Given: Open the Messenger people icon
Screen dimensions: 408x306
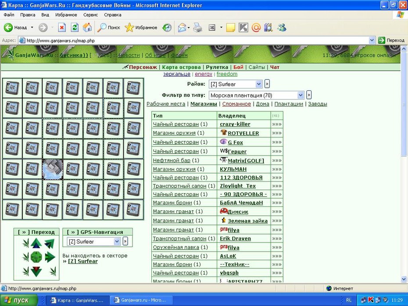Looking at the screenshot, I should point(282,27).
